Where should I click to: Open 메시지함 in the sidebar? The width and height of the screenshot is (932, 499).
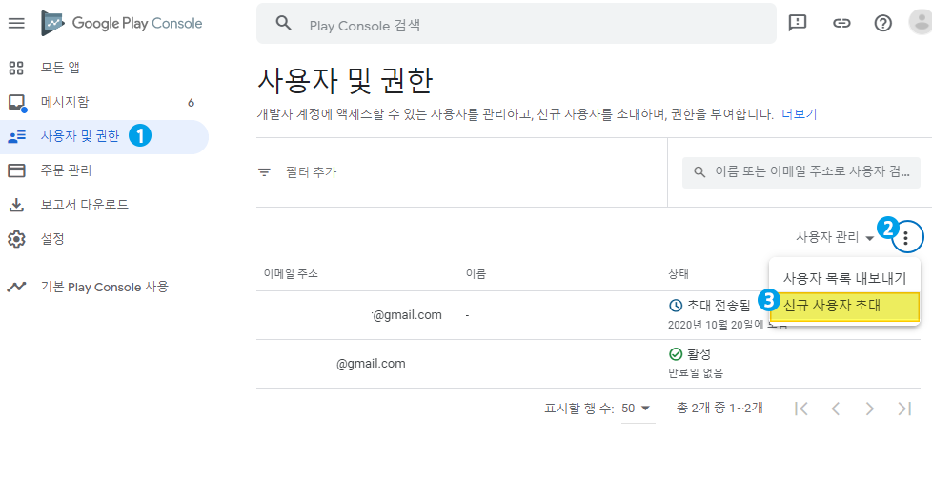(x=65, y=102)
